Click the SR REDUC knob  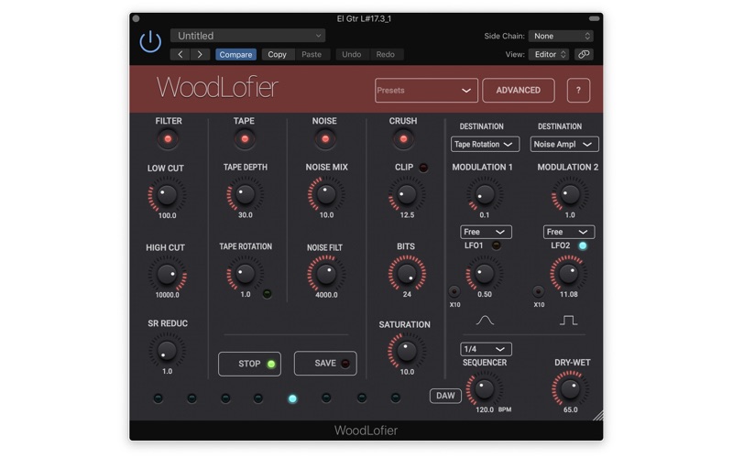(167, 351)
